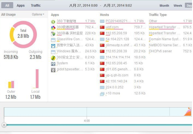Click the 360 下载管理 app icon
193x134 pixels.
click(x=53, y=21)
